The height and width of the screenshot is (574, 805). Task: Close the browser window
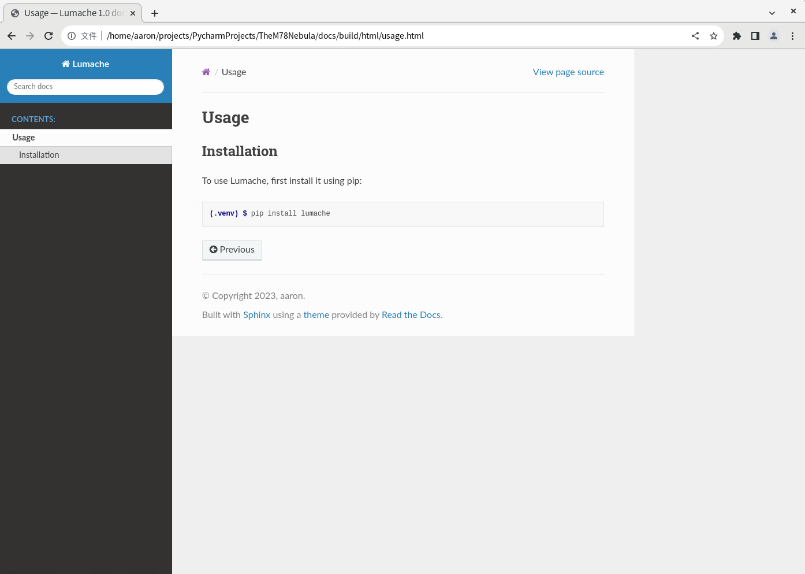click(793, 11)
